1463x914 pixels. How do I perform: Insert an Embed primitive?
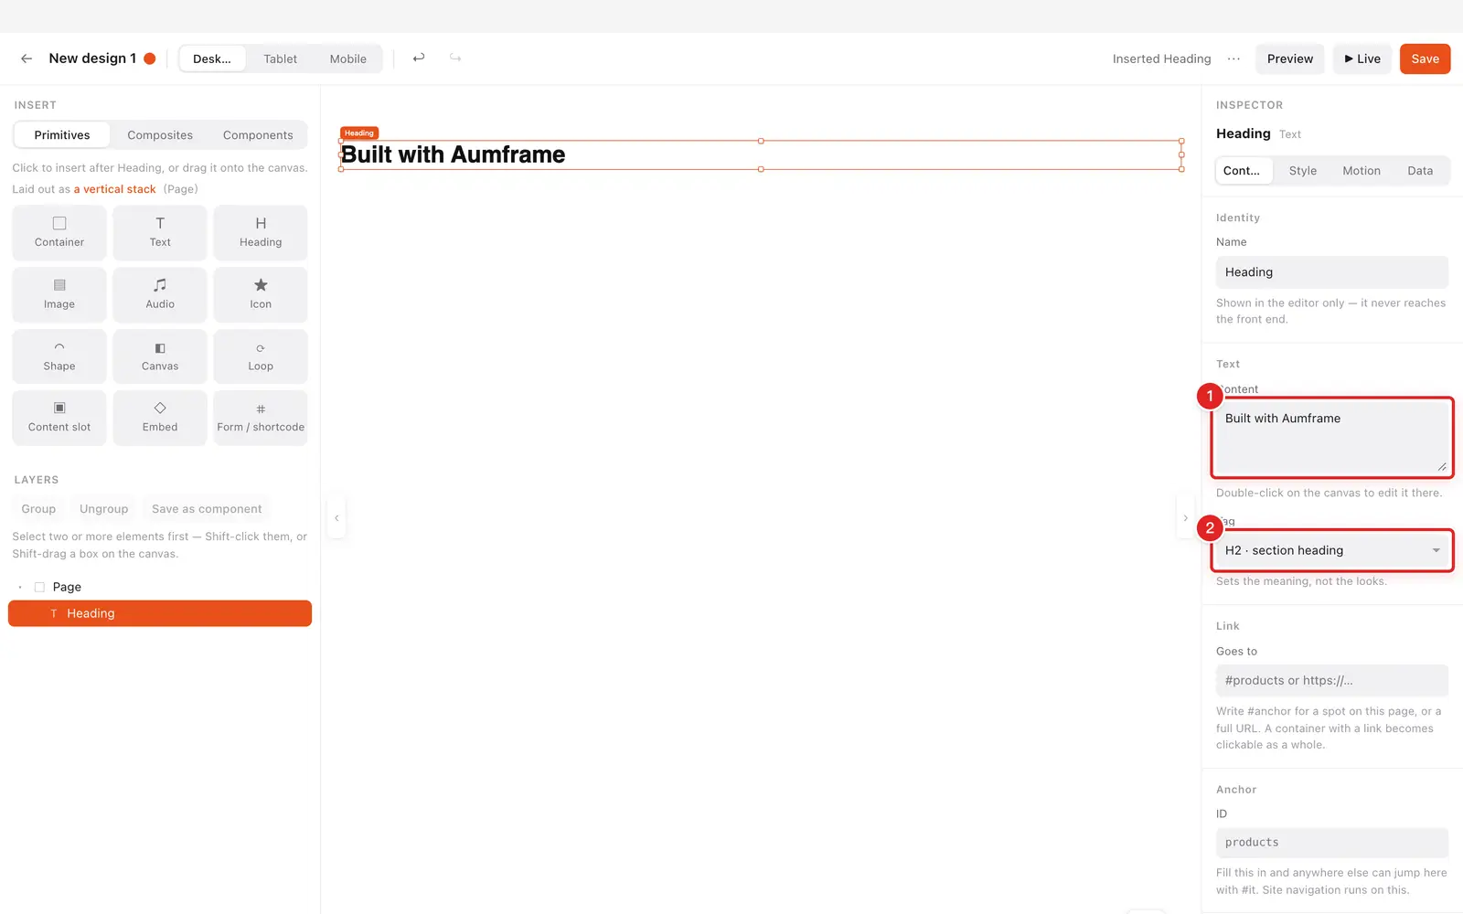(160, 418)
